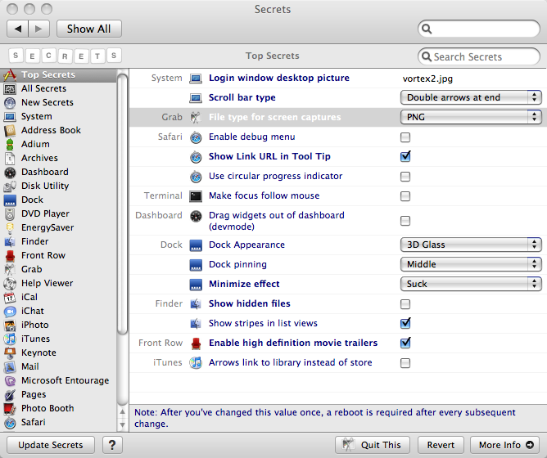Click the question mark help button

click(112, 445)
